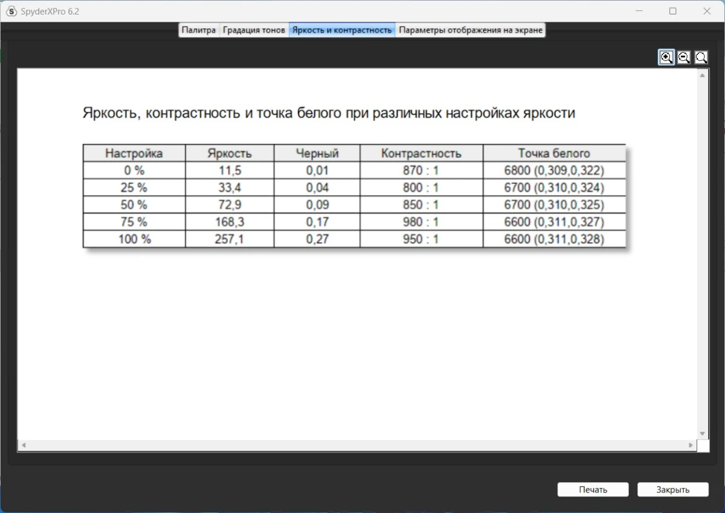Click the Закрыть button
The width and height of the screenshot is (725, 513).
click(672, 489)
